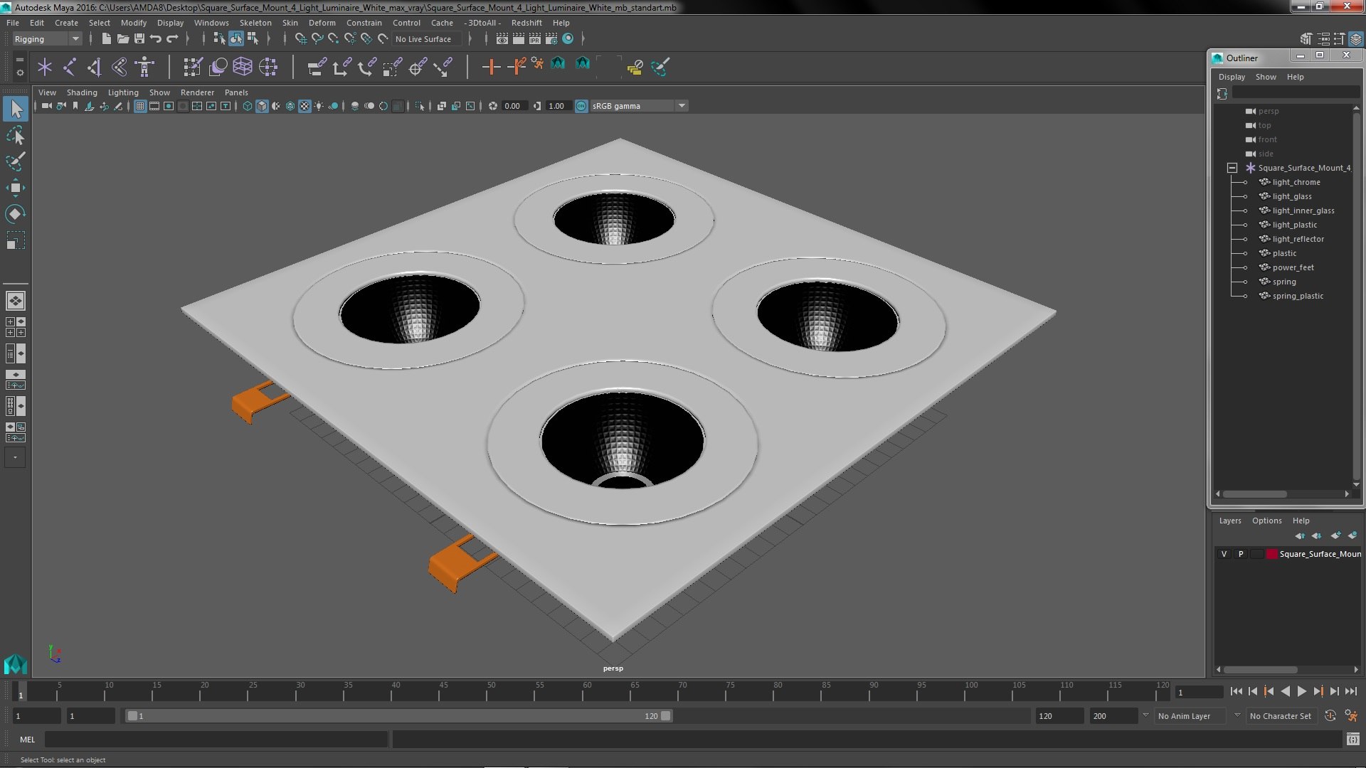Select the Rotate tool in toolbox
Image resolution: width=1366 pixels, height=768 pixels.
tap(15, 214)
